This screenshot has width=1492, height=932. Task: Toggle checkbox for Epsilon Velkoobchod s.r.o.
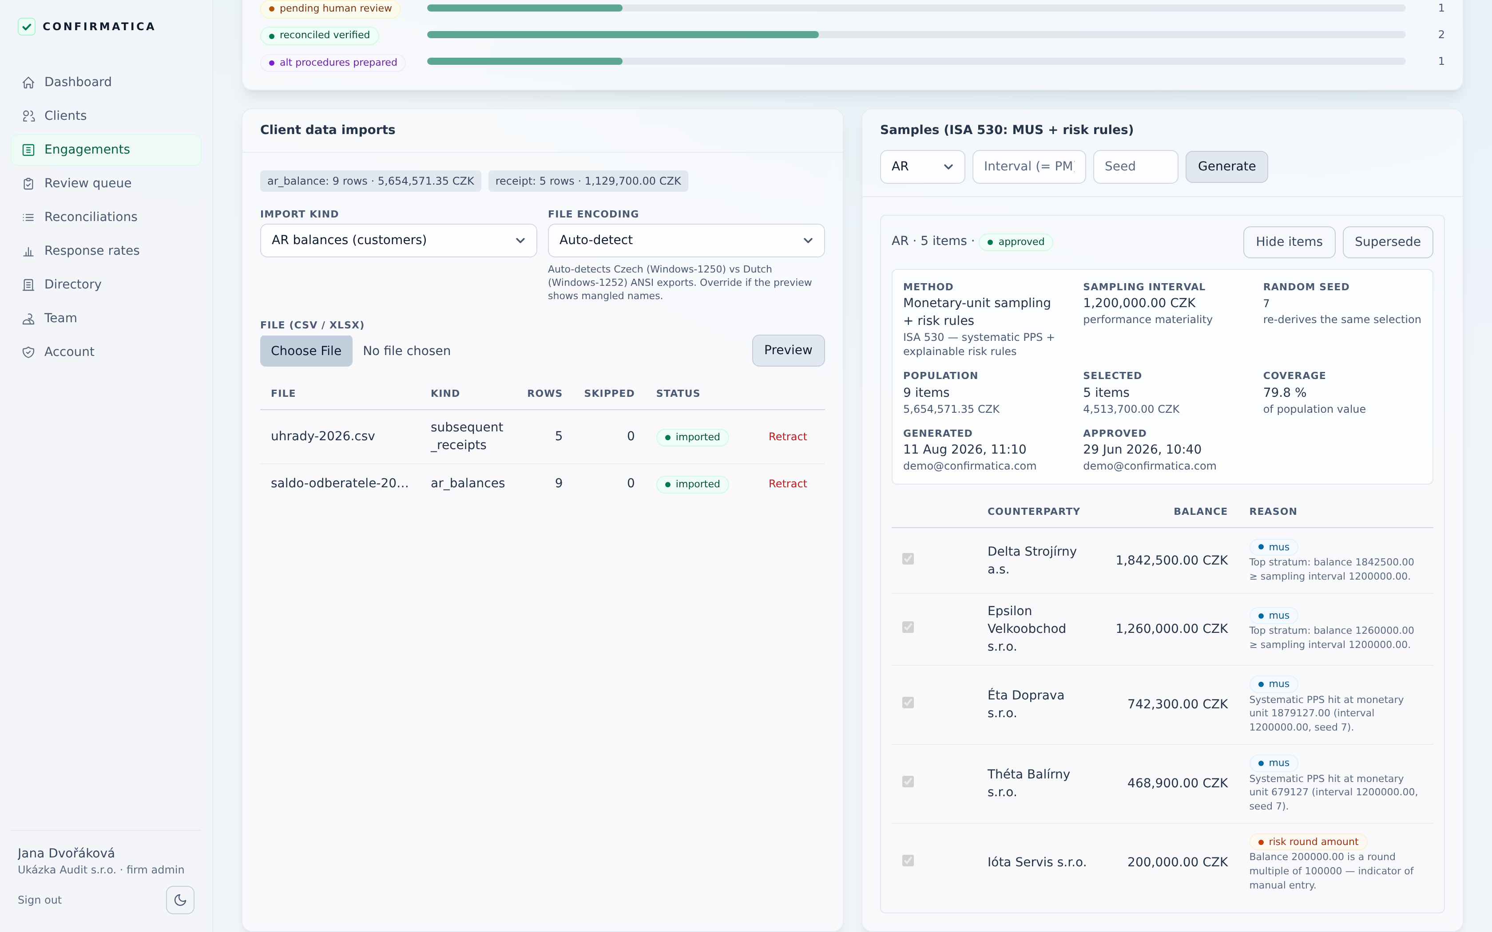click(908, 627)
